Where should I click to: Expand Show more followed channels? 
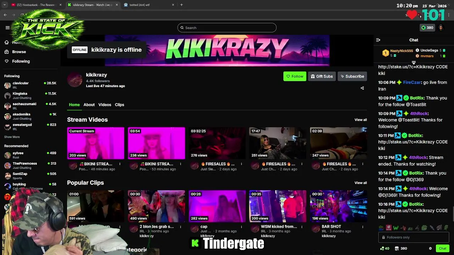(12, 137)
